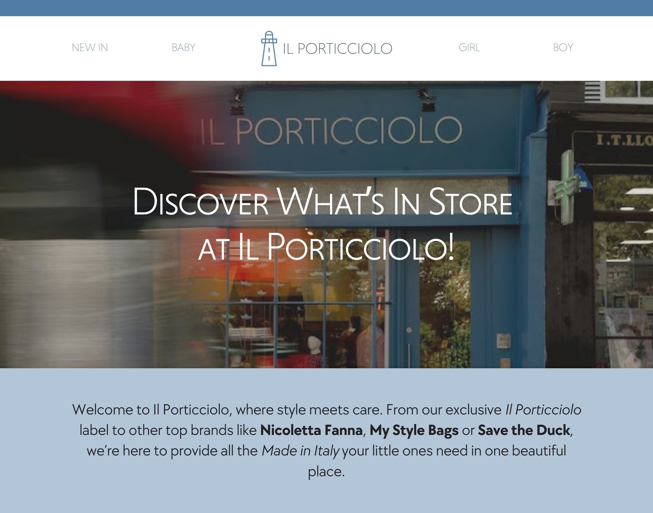Click the IL PORTICCIOLO header logo text

click(x=337, y=49)
